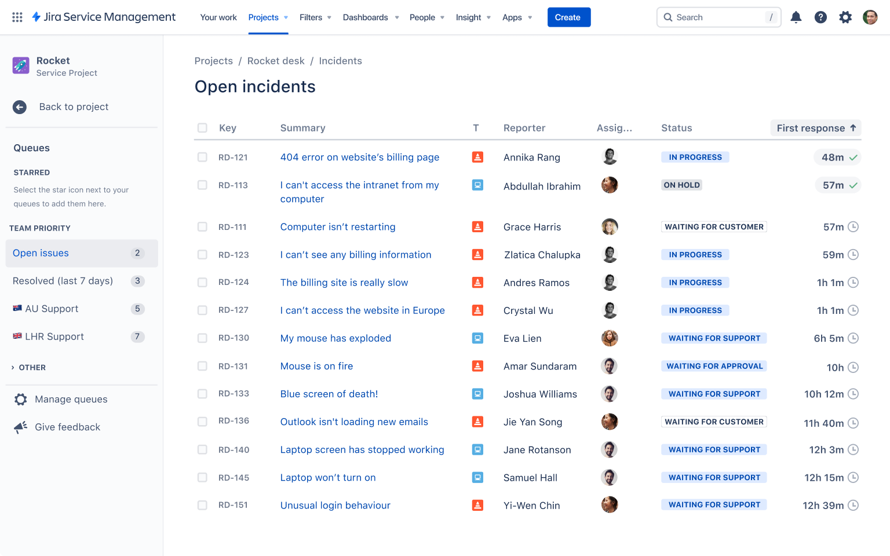
Task: Click the back arrow next to Back to project
Action: 19,107
